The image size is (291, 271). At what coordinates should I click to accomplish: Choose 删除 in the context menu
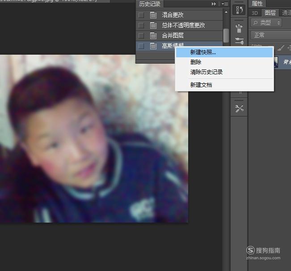224,62
